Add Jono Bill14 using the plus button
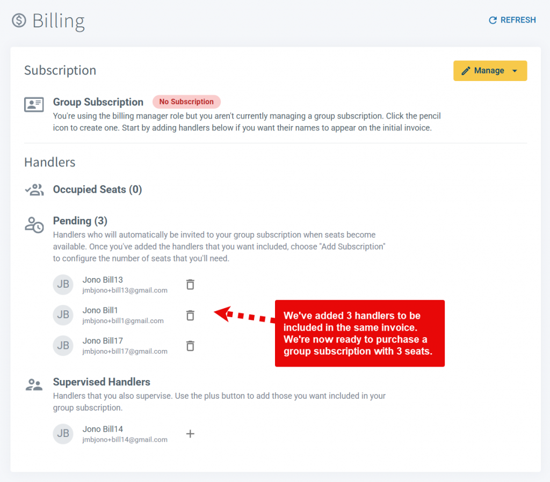The width and height of the screenshot is (550, 482). pos(190,434)
